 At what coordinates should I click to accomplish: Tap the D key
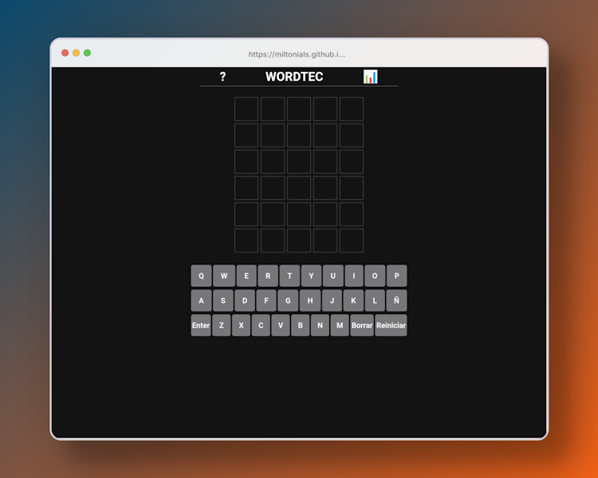click(x=245, y=300)
